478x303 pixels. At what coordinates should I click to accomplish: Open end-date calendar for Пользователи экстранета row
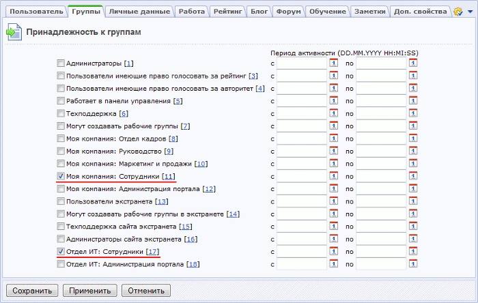tap(413, 202)
